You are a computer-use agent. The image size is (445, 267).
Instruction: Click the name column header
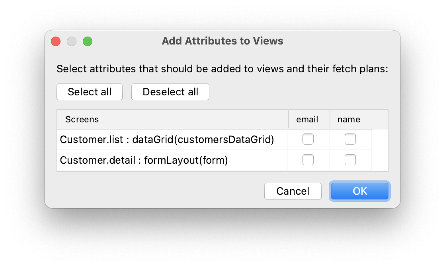click(x=349, y=119)
